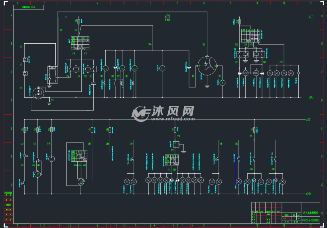327x228 pixels.
Task: Select the battery box between wires 102 and 101
Action: click(25, 73)
